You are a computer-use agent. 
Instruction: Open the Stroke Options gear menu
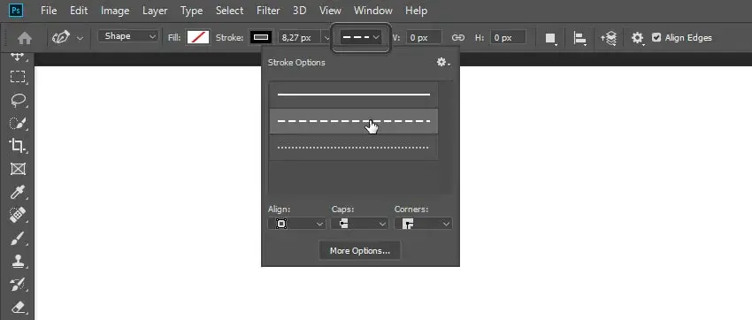tap(443, 62)
